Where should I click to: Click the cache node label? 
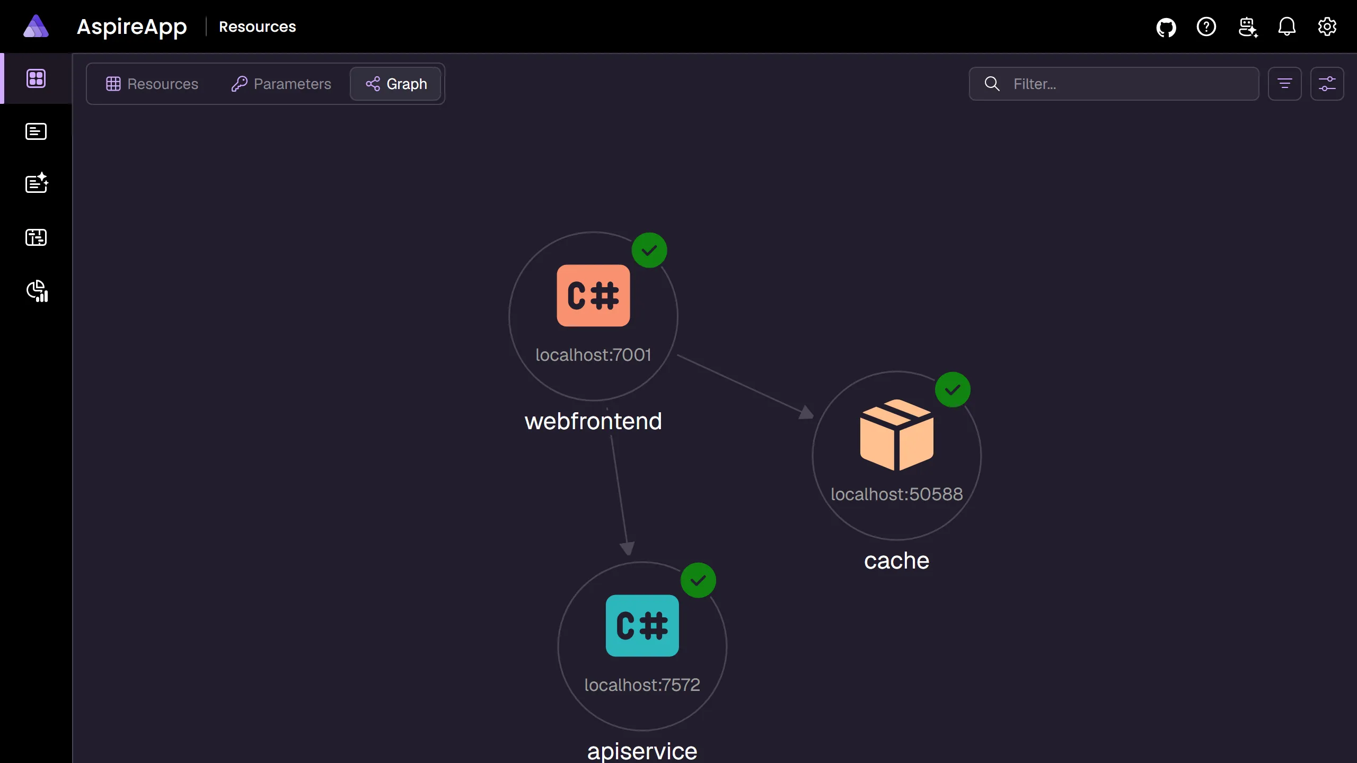pyautogui.click(x=896, y=561)
